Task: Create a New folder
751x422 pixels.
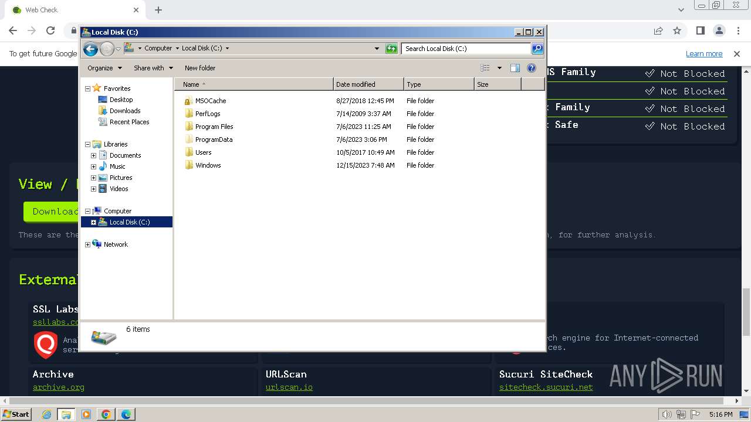Action: pyautogui.click(x=200, y=68)
